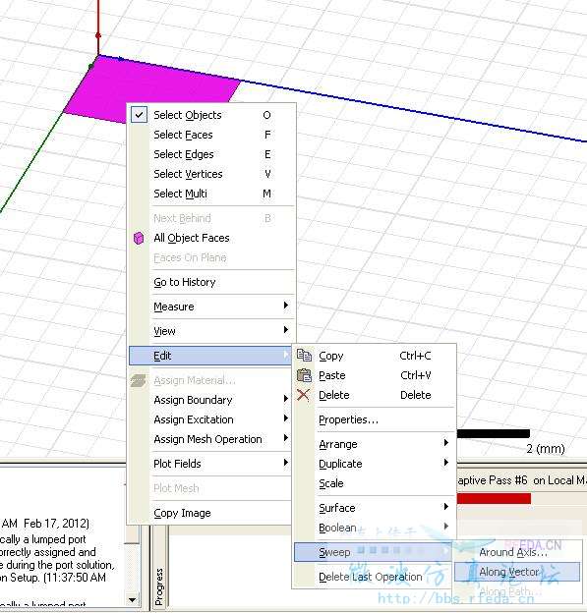Screen dimensions: 587x613
Task: Click the All Object Faces cube icon
Action: click(139, 238)
